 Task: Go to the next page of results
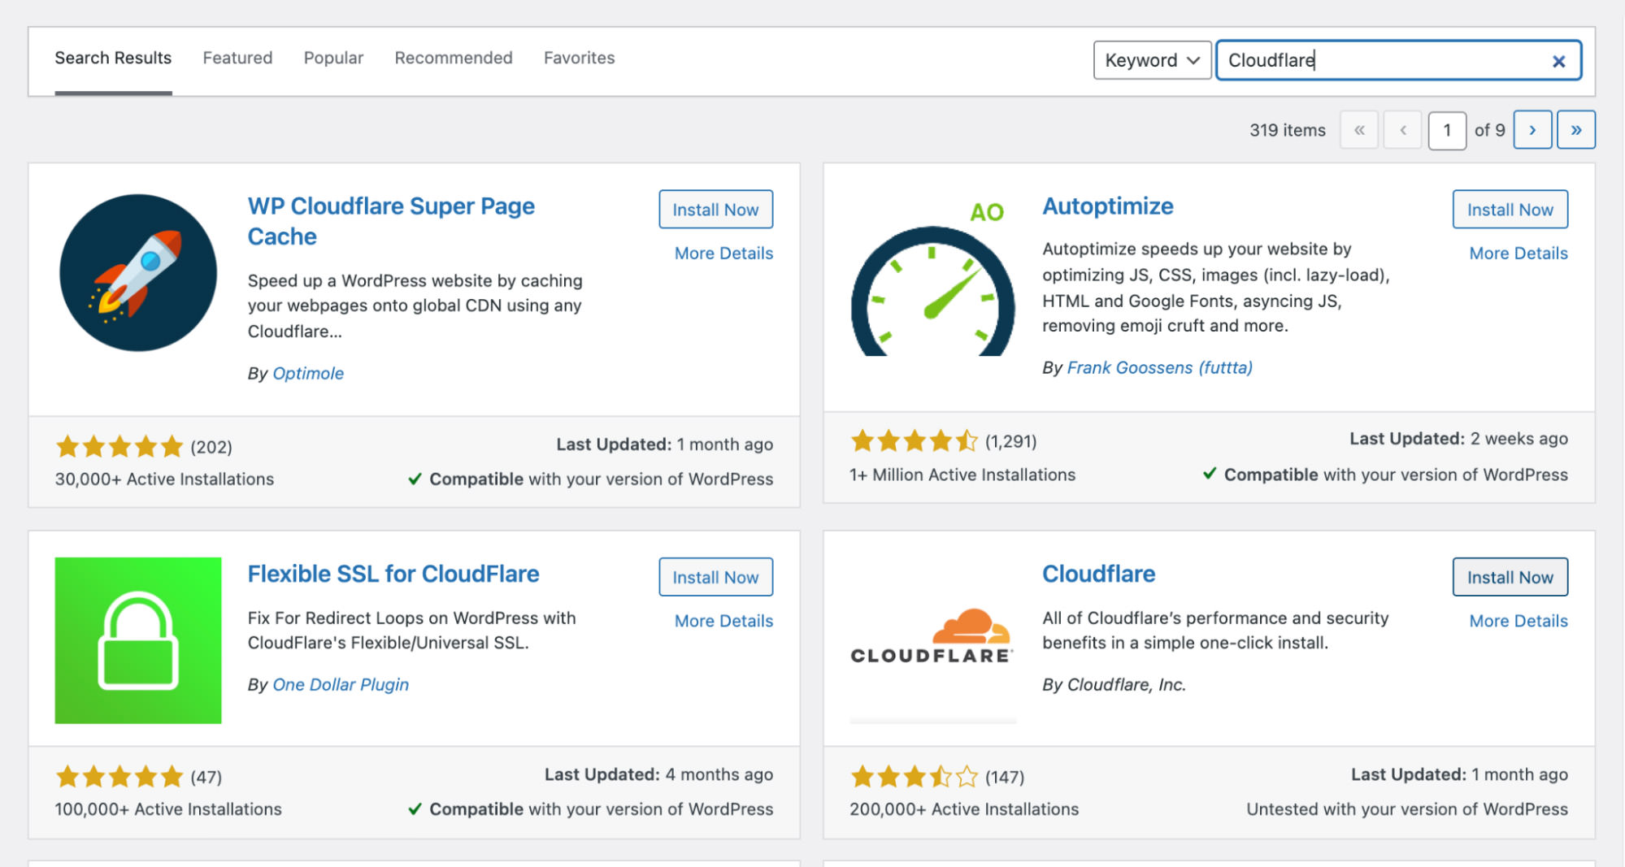(1532, 130)
